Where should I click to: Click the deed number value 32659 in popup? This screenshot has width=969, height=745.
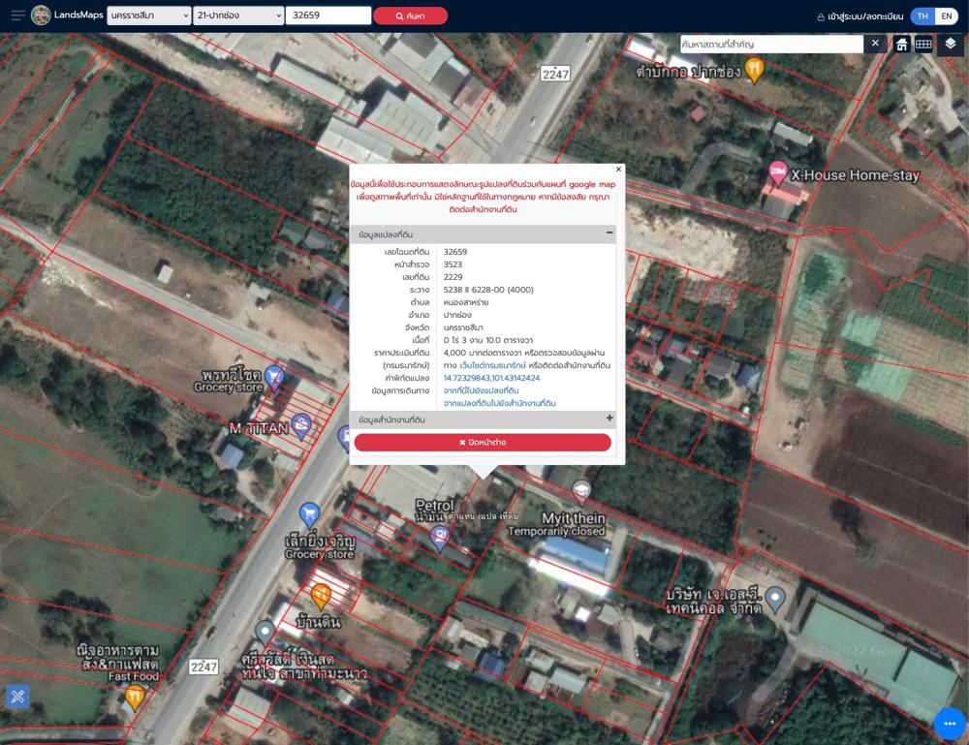454,252
